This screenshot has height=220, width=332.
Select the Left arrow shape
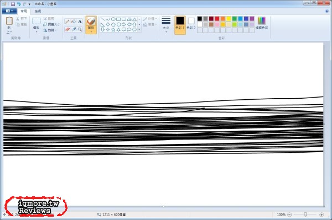[129, 24]
